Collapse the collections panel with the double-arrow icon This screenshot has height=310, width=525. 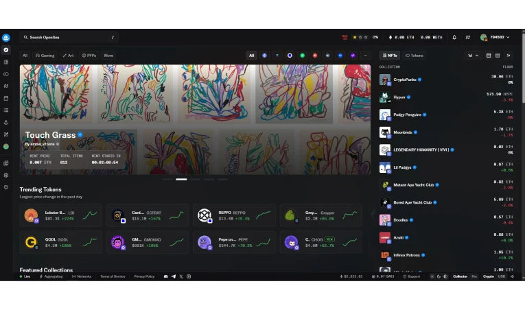pyautogui.click(x=509, y=56)
